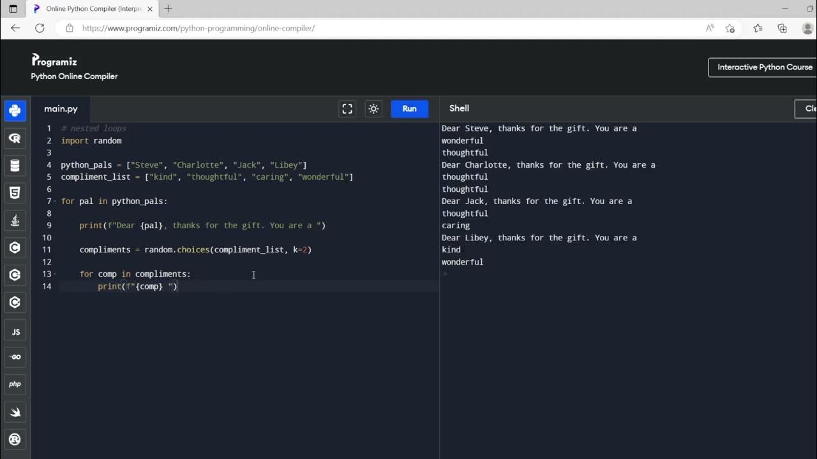Click 'Dear Jack' line in Shell output
The height and width of the screenshot is (459, 817).
click(x=537, y=201)
